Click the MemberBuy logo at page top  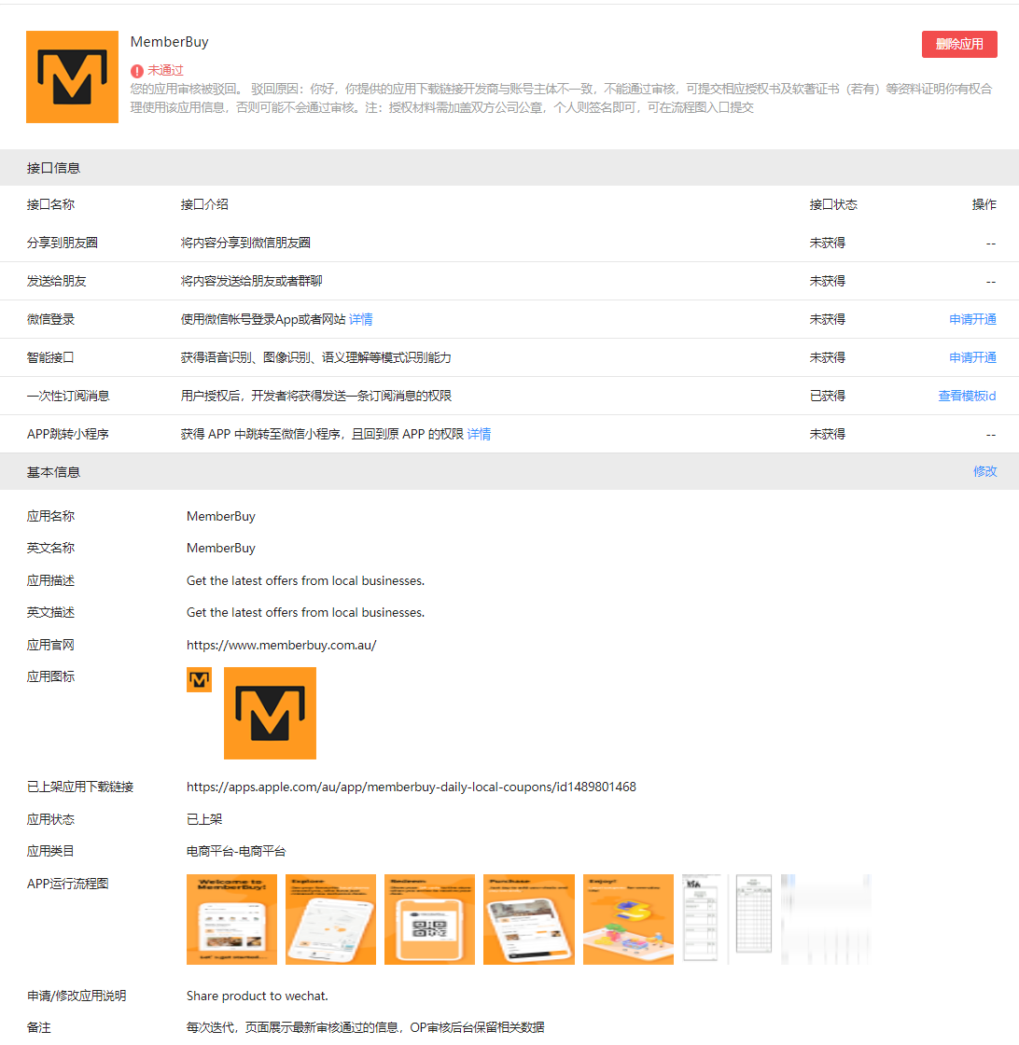tap(72, 77)
